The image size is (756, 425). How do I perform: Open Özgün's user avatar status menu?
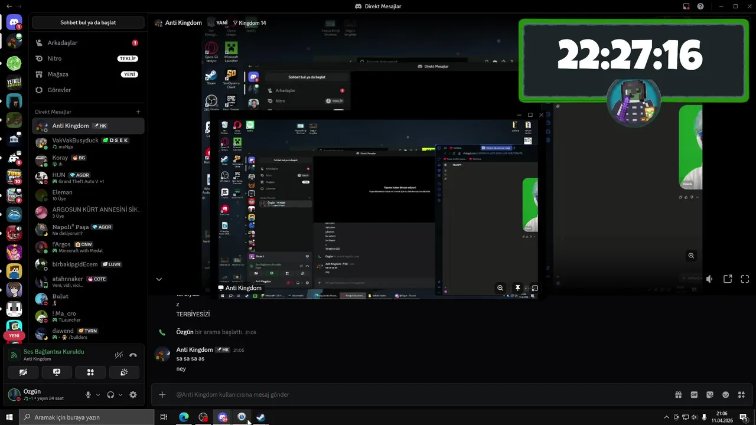(14, 394)
